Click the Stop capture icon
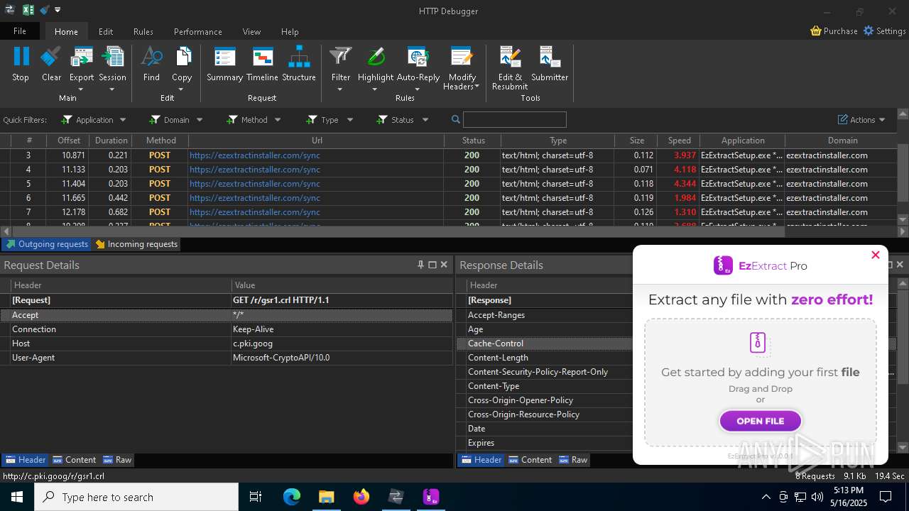909x511 pixels. pos(21,57)
